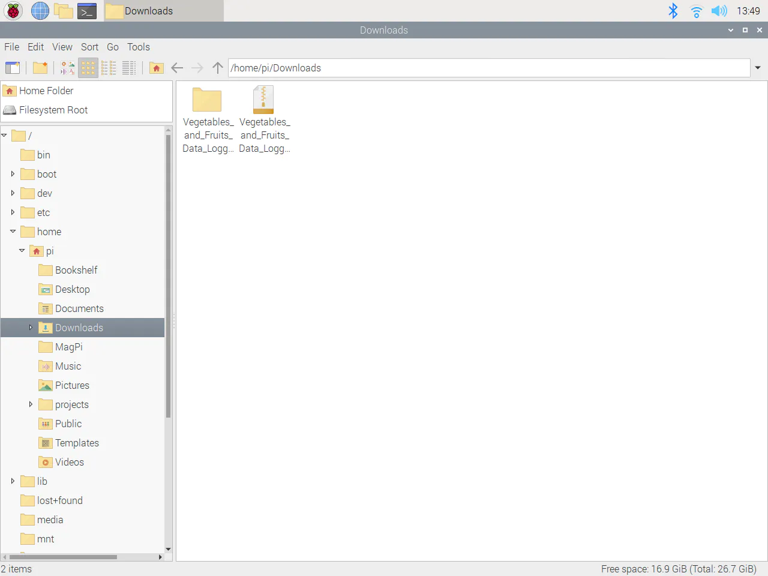This screenshot has width=768, height=576.
Task: Select lost+found folder in tree
Action: pos(52,500)
